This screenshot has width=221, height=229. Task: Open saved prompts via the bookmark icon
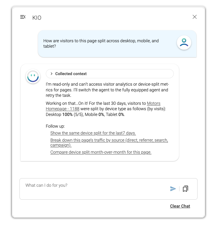pyautogui.click(x=186, y=189)
